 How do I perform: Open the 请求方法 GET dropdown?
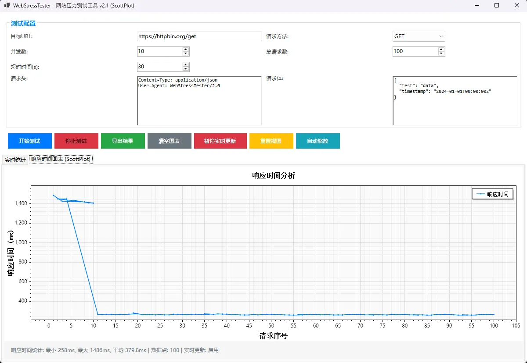[x=419, y=36]
